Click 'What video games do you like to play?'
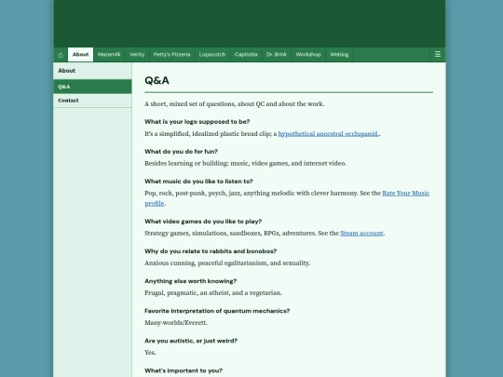 click(203, 222)
